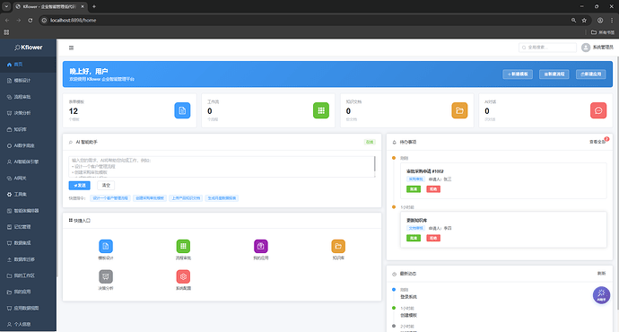Screen dimensions: 619x332
Task: Click the 新建模板 button in the banner
Action: 518,74
